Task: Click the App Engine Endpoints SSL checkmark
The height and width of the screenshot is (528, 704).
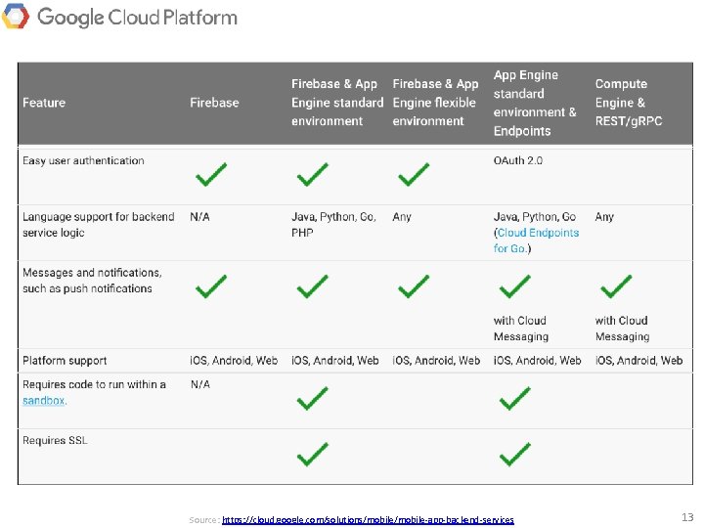Action: click(515, 454)
